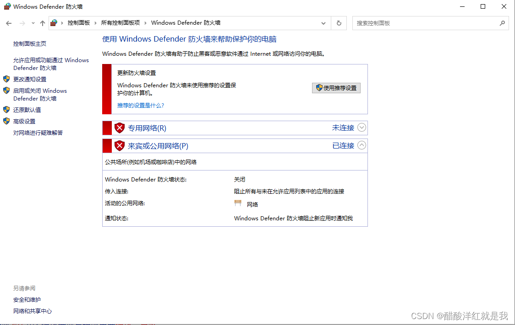
Task: Open 更改通知设置 link
Action: coord(30,79)
